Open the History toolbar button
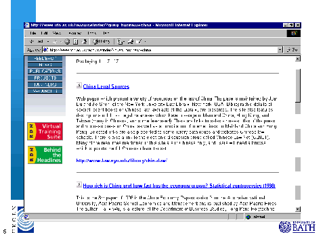The width and height of the screenshot is (325, 243). (x=102, y=41)
